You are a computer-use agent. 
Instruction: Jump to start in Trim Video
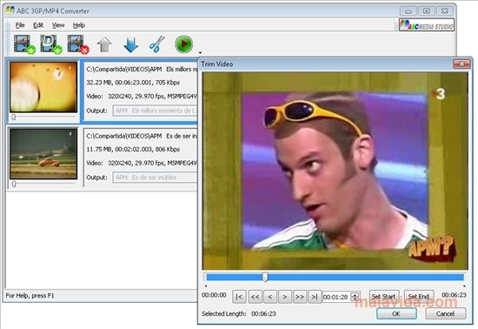[x=239, y=297]
